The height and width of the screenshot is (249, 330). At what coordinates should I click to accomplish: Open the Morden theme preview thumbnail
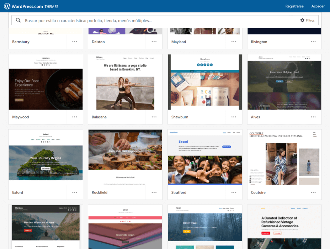pyautogui.click(x=46, y=227)
